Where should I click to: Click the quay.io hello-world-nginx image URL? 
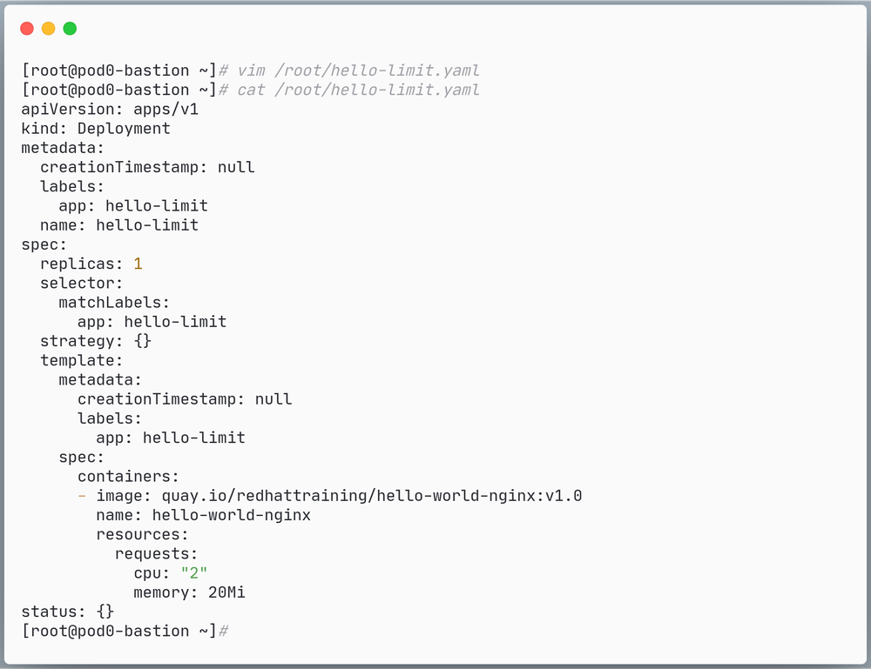(372, 496)
